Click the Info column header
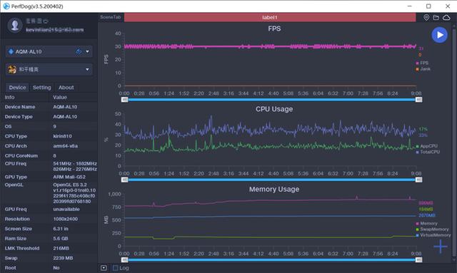Image resolution: width=457 pixels, height=273 pixels. 9,97
